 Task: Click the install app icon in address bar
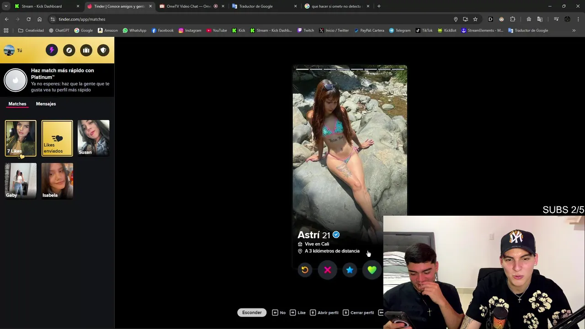click(x=465, y=19)
